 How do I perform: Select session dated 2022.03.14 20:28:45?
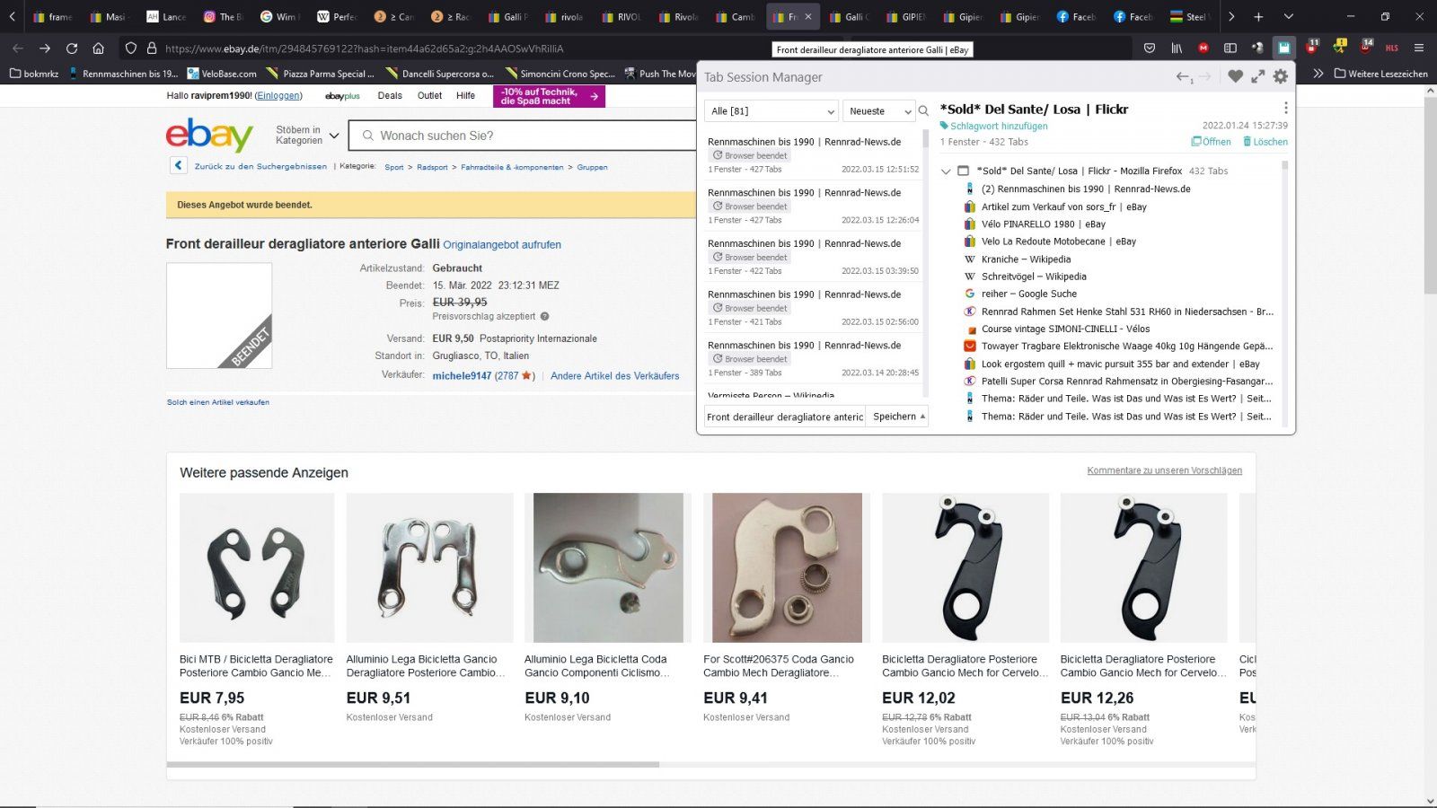(x=813, y=357)
